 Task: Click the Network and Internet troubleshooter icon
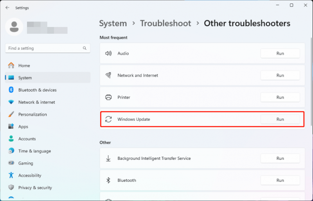(108, 75)
